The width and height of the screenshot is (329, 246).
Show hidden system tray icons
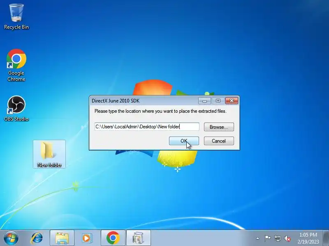[x=258, y=238]
